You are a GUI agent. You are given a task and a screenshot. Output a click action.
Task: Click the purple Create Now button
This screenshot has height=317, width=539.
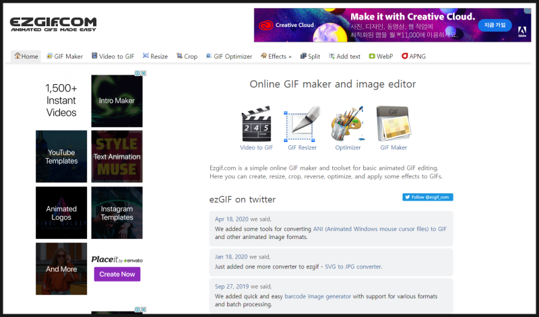[117, 275]
